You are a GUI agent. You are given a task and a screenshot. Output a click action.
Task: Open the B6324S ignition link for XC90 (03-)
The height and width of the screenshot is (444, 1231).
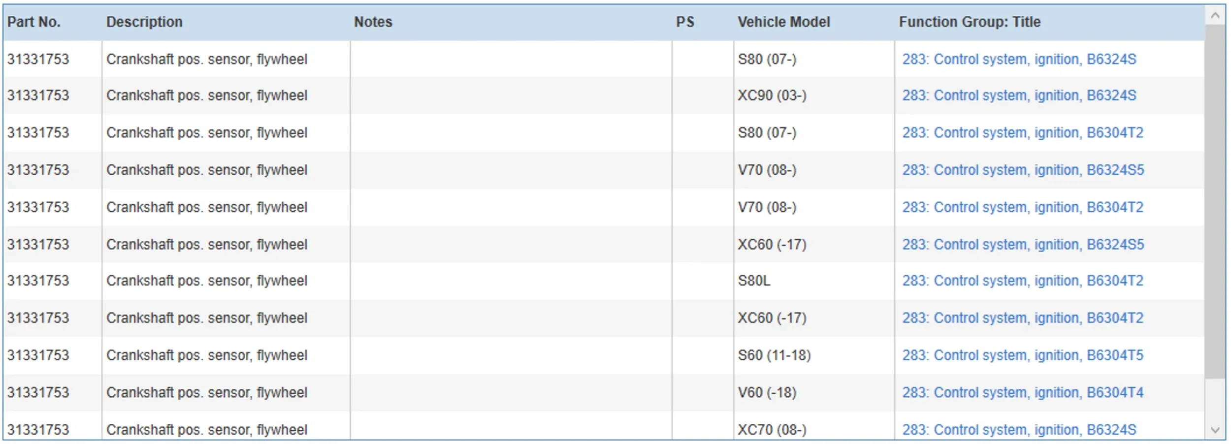(x=1019, y=95)
